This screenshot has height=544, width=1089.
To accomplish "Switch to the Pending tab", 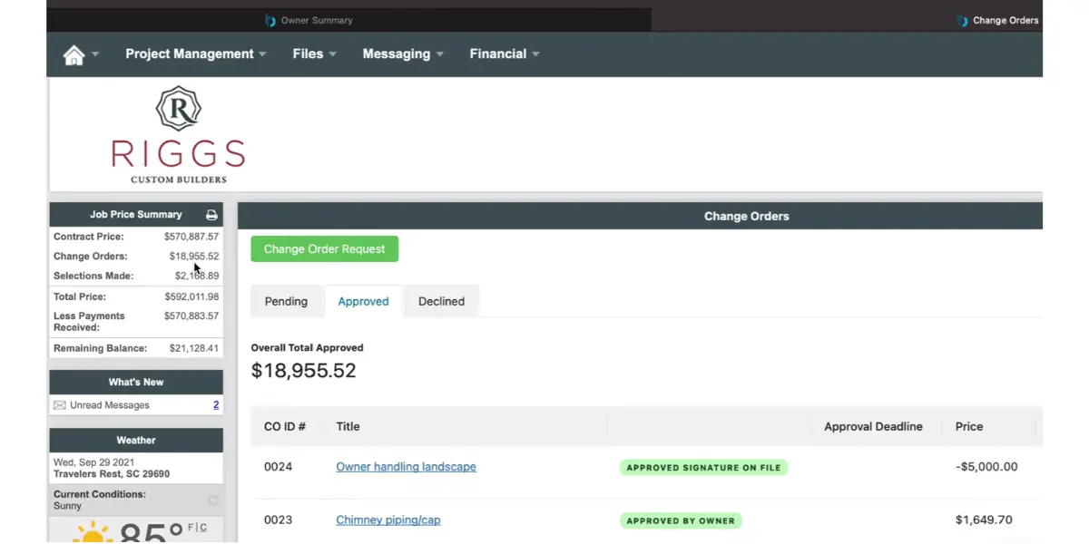I will [x=286, y=301].
